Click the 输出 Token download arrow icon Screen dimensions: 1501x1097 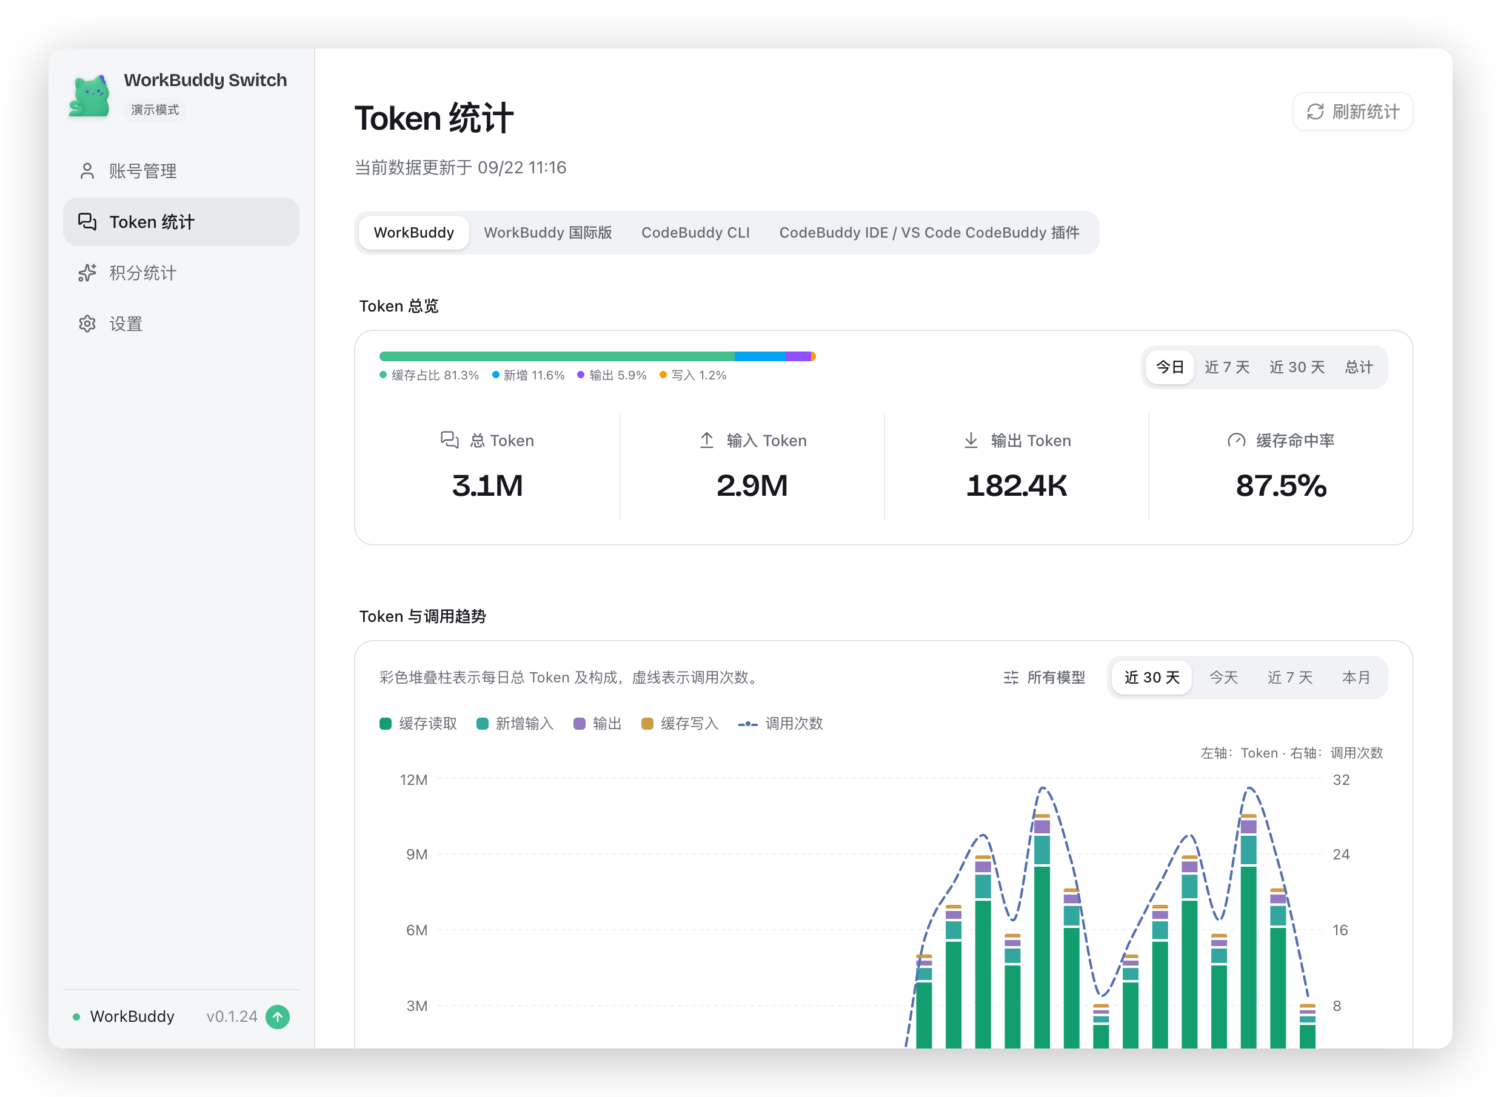tap(971, 440)
